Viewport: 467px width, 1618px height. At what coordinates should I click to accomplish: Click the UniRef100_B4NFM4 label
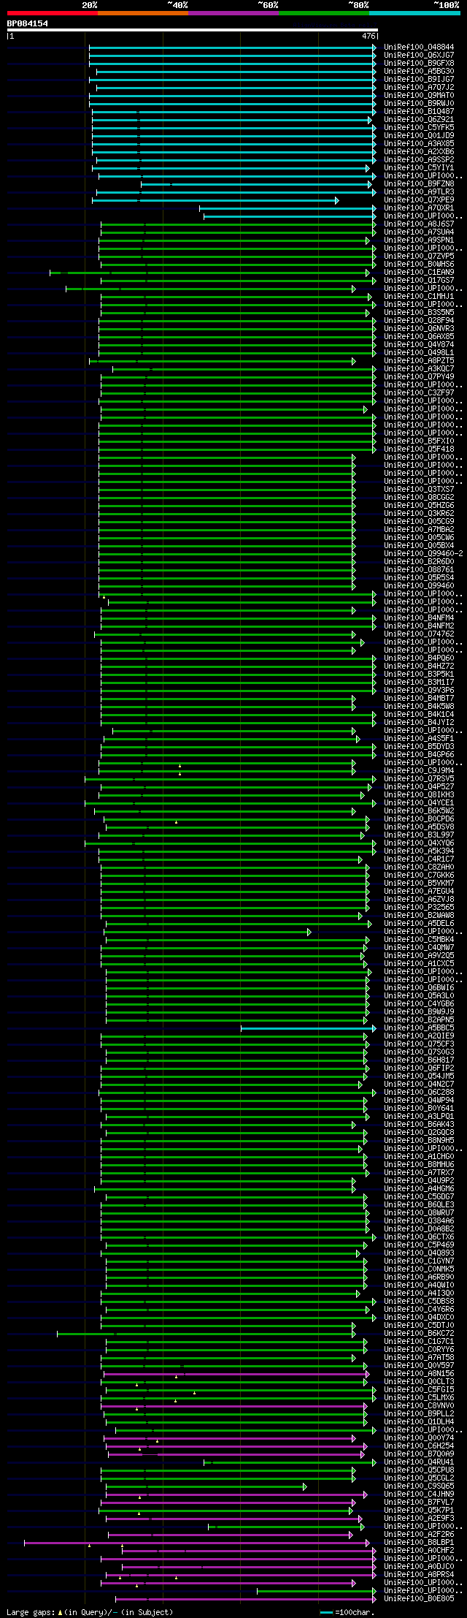click(419, 618)
